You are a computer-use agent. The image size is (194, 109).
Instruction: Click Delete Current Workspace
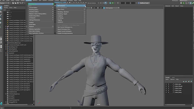(x=64, y=31)
